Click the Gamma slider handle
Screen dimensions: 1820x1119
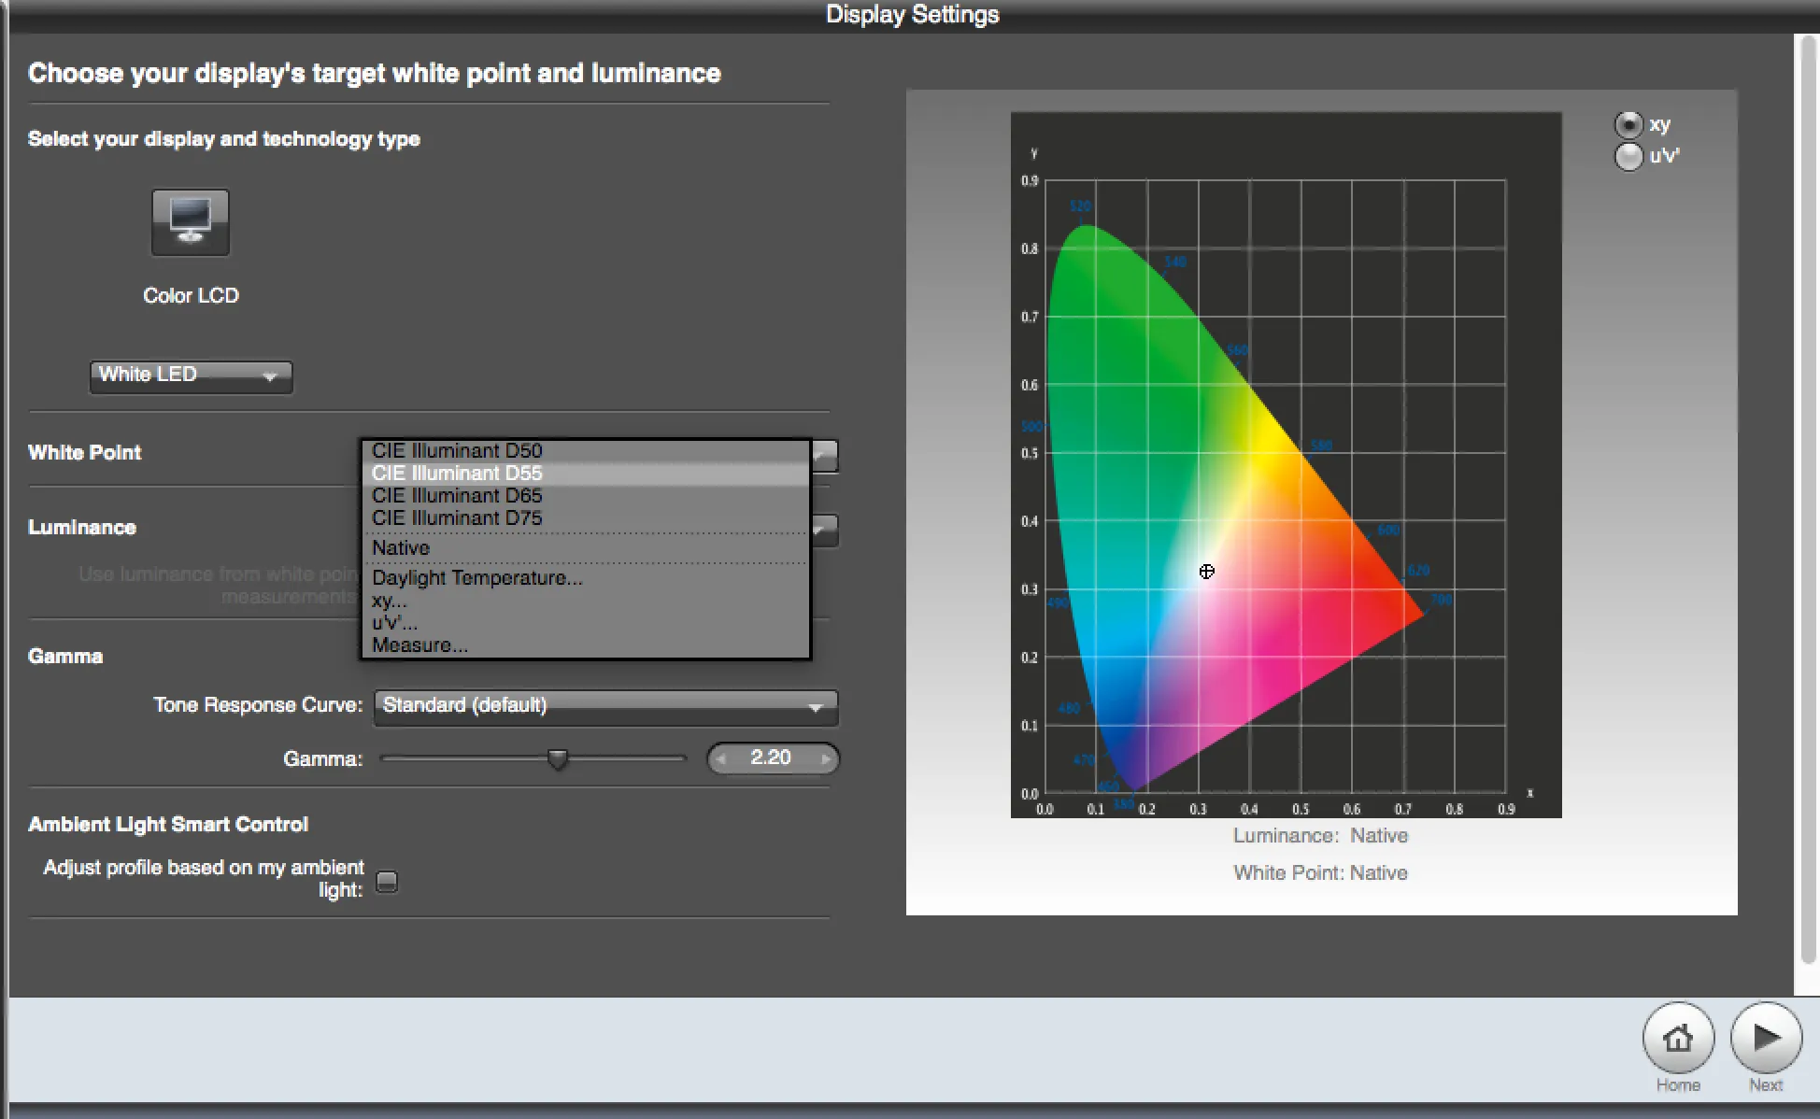(558, 759)
